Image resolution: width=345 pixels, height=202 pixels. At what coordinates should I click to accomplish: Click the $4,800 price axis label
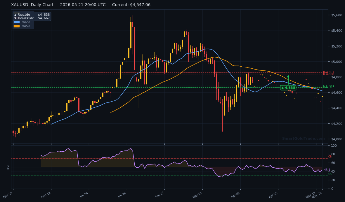337,77
